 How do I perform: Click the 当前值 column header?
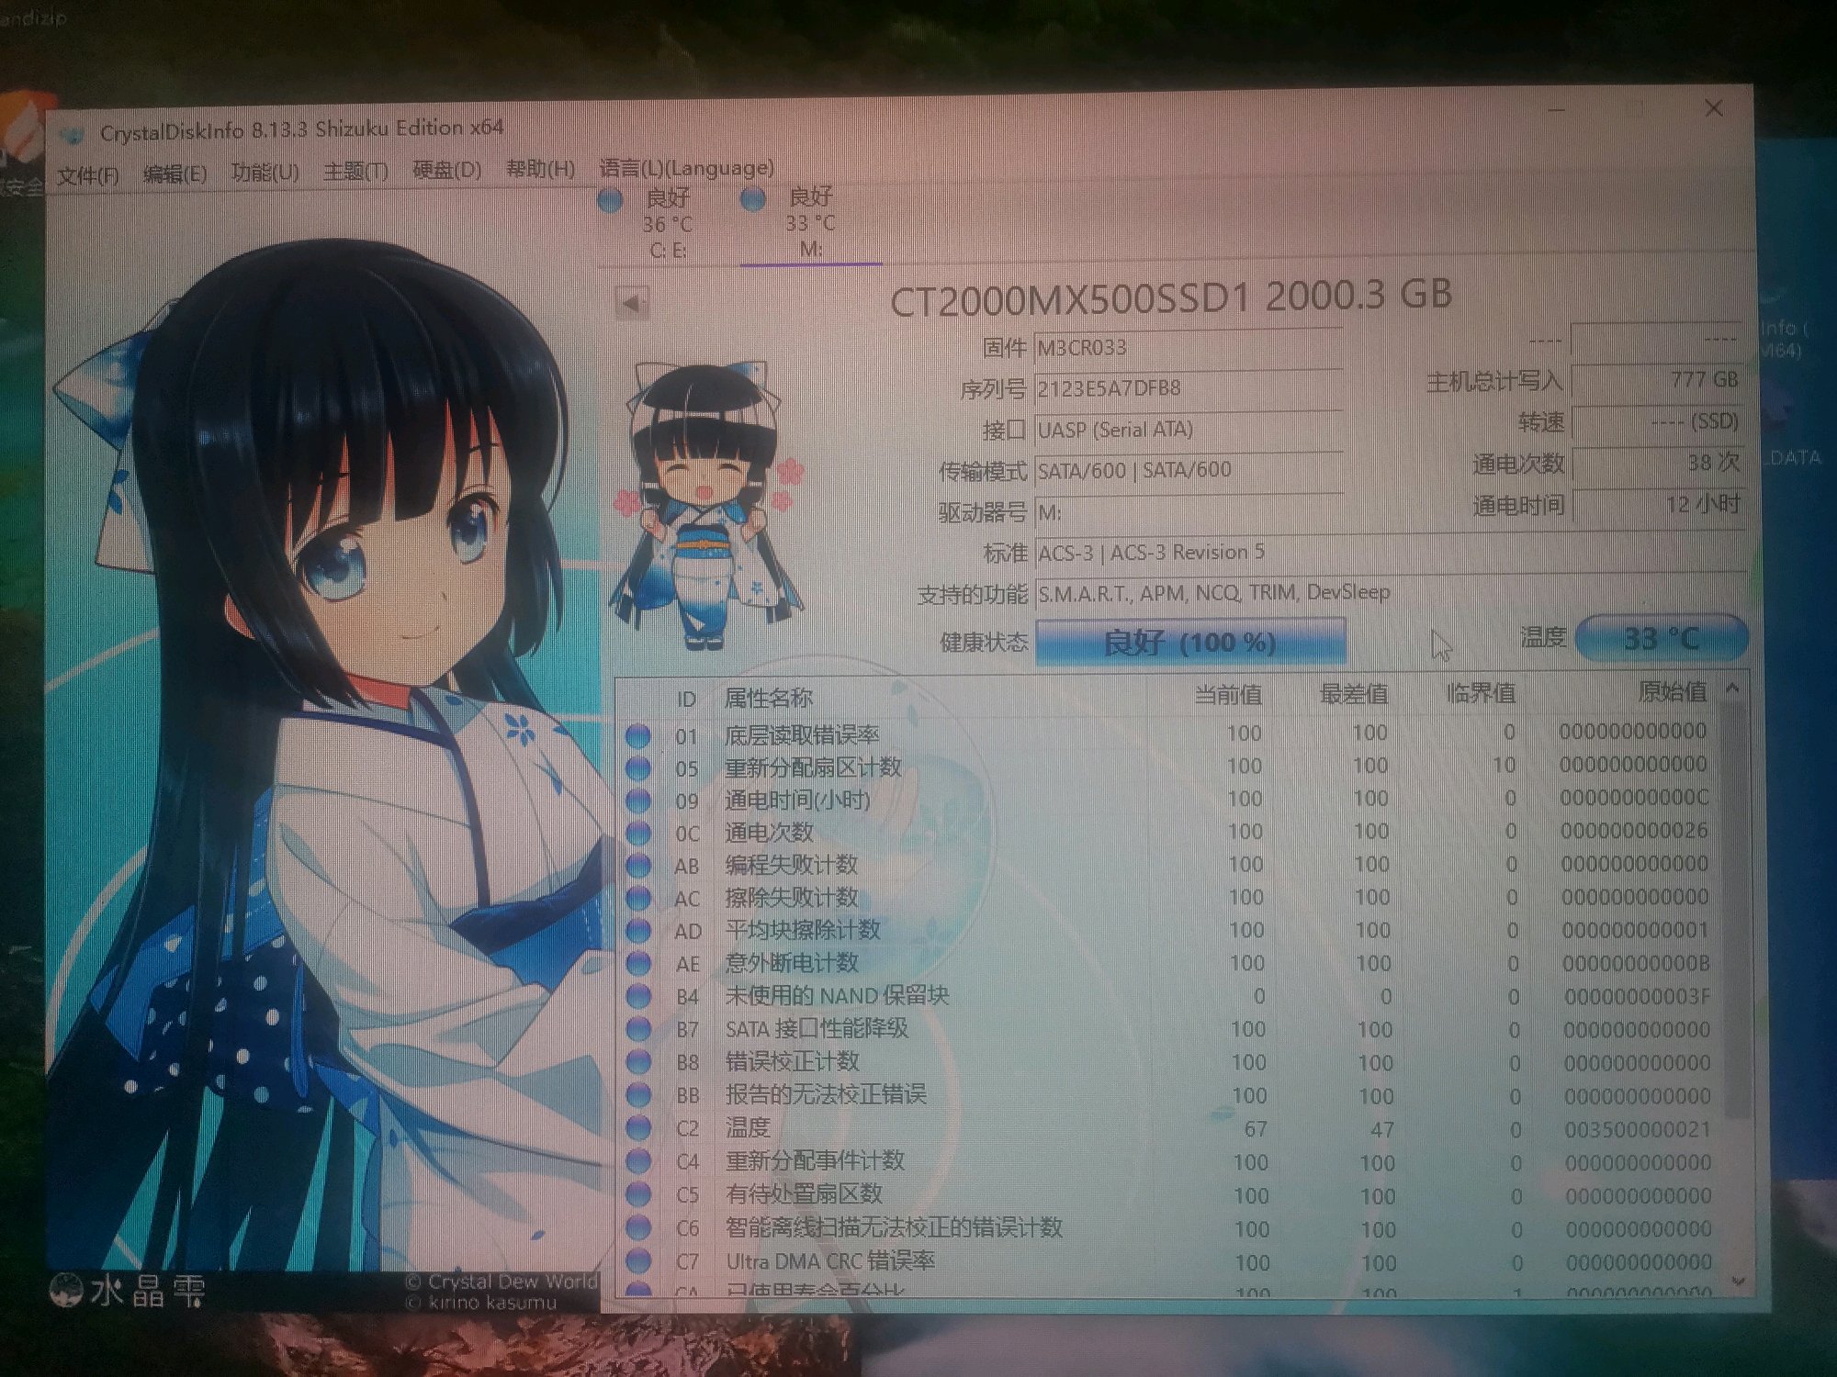(x=1228, y=696)
